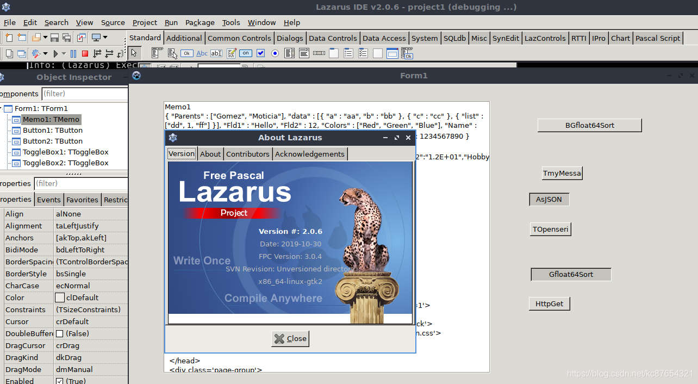Open the Package menu
This screenshot has width=698, height=384.
[200, 22]
